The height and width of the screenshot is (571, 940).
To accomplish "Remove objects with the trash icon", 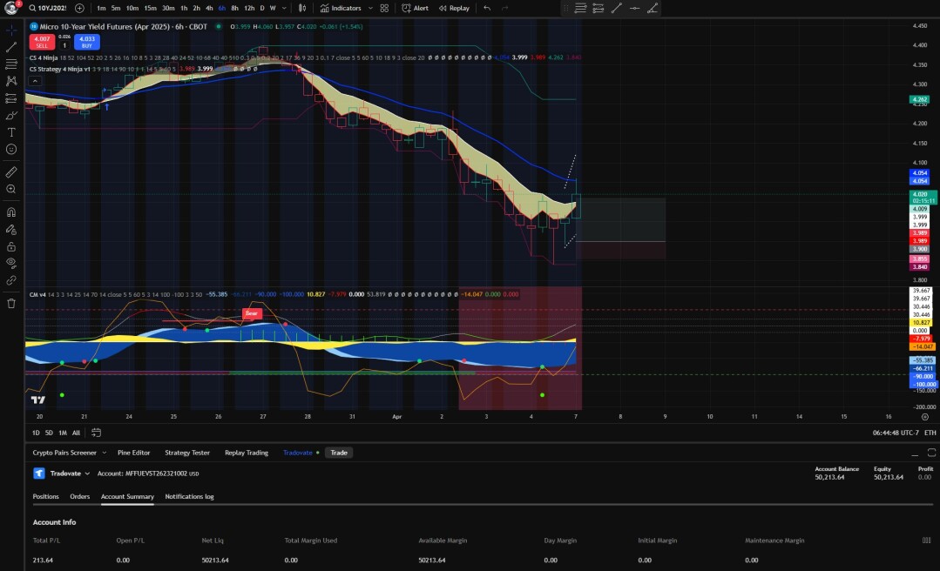I will 11,303.
